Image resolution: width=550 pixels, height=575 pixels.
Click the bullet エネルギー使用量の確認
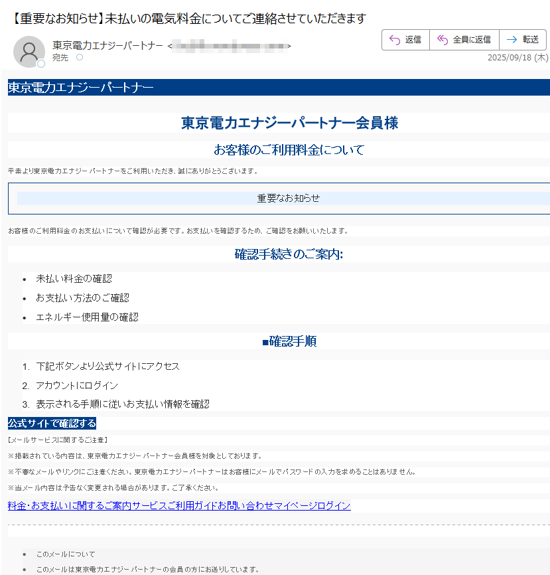click(87, 317)
